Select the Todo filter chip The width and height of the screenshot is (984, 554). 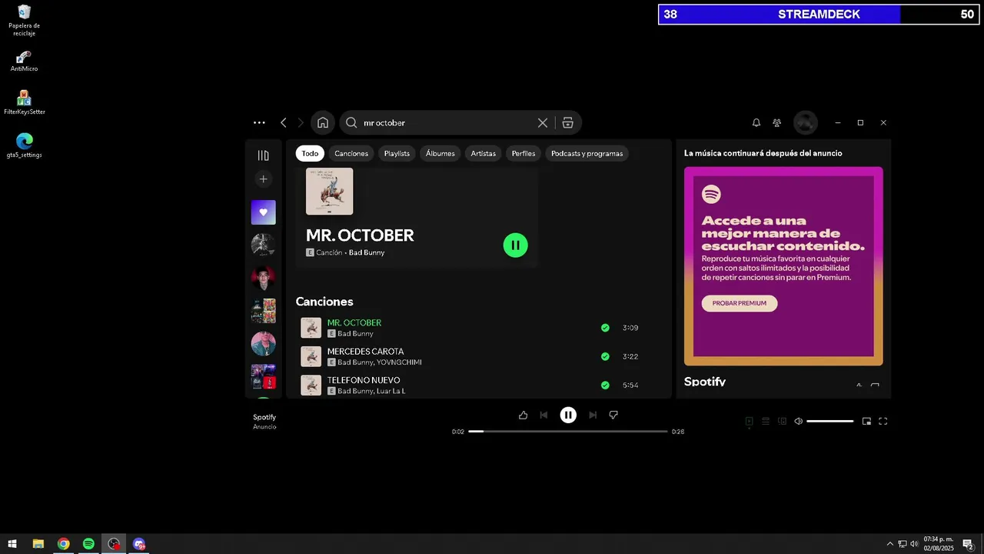pyautogui.click(x=310, y=153)
